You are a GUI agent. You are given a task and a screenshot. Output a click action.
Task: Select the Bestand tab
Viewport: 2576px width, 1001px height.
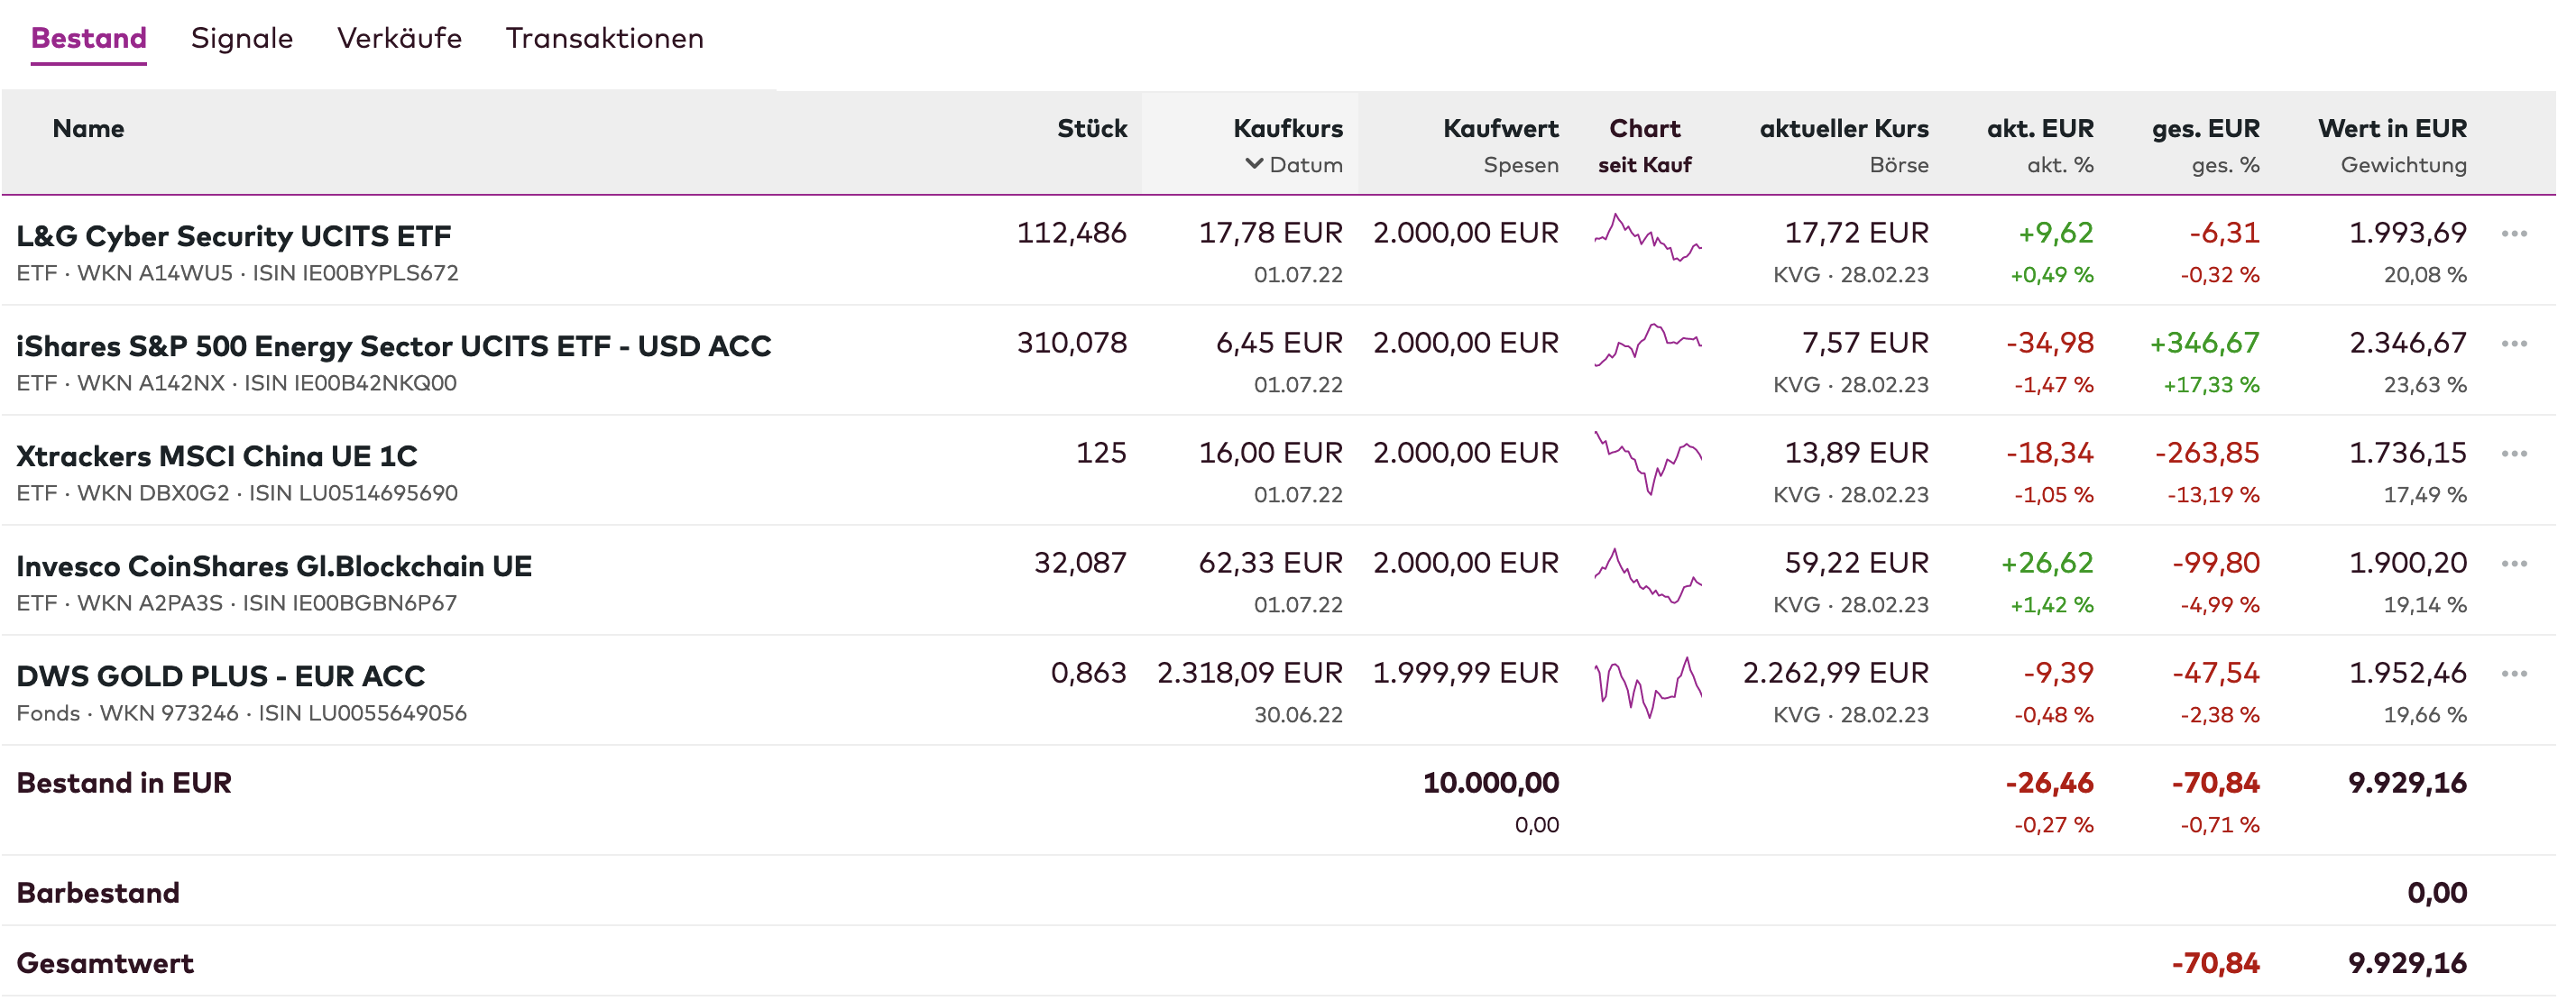89,38
